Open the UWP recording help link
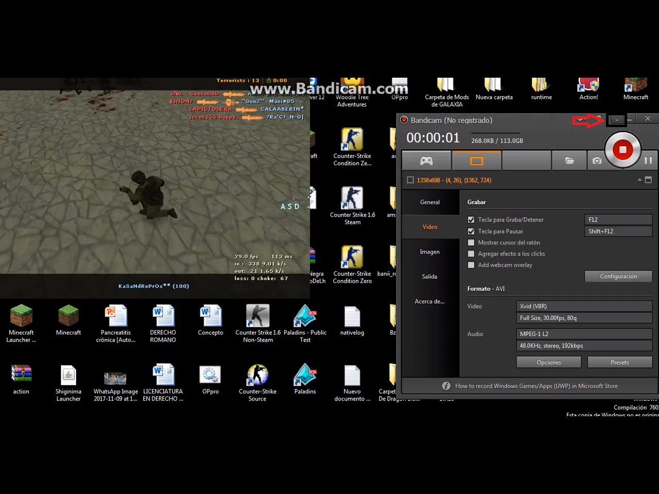 536,386
